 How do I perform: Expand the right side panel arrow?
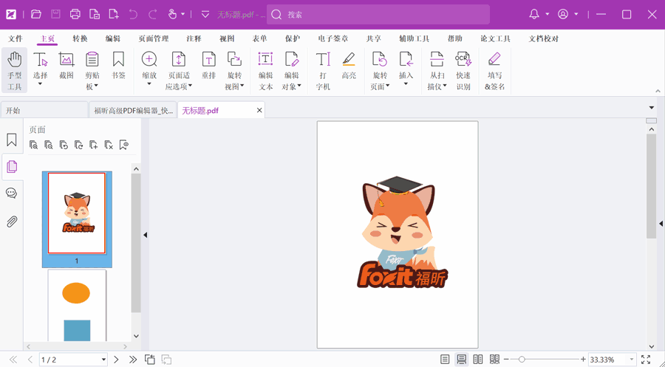(661, 223)
